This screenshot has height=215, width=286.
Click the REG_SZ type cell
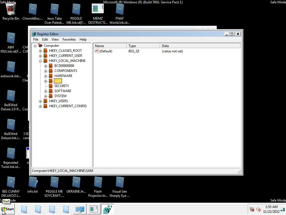tap(134, 51)
